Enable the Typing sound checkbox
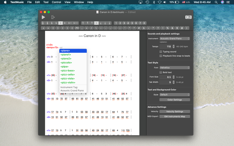The image size is (234, 146). (x=161, y=52)
